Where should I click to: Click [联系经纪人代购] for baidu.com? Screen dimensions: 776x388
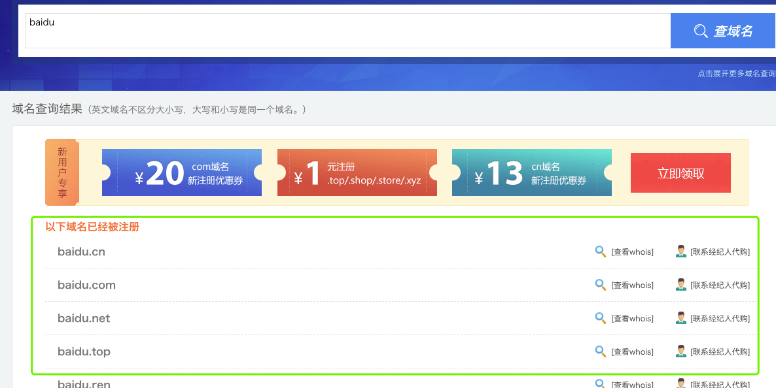click(720, 285)
